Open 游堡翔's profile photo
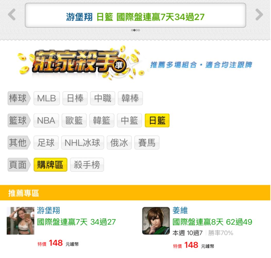The image size is (271, 258). click(x=21, y=221)
